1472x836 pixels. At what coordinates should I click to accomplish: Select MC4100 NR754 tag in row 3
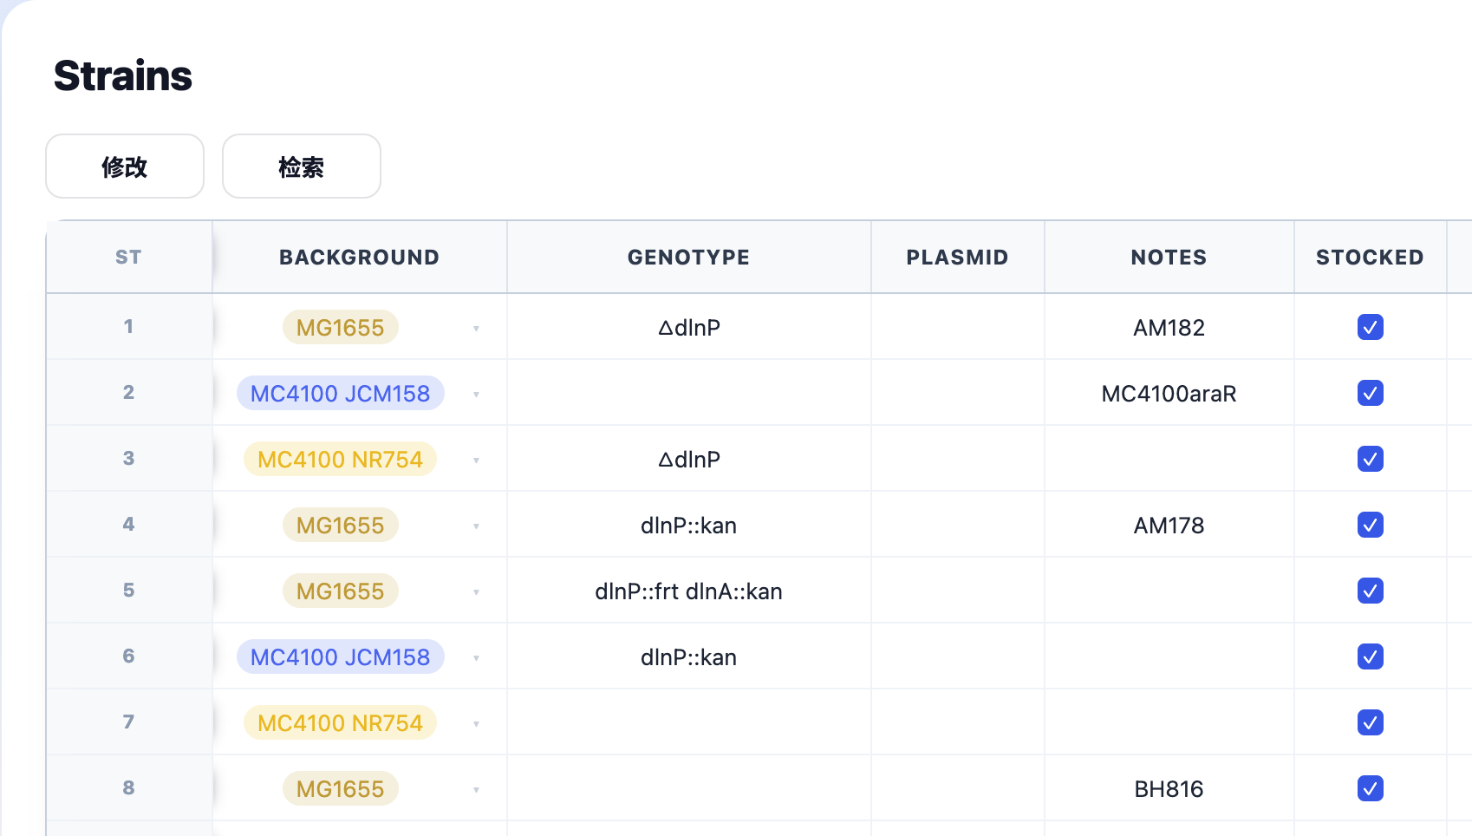(341, 459)
